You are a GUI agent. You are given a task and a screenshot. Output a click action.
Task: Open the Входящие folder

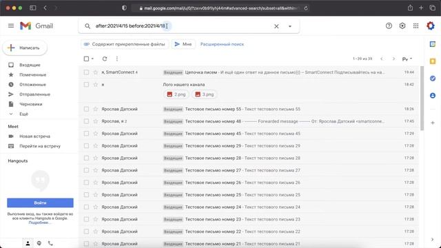tap(30, 65)
